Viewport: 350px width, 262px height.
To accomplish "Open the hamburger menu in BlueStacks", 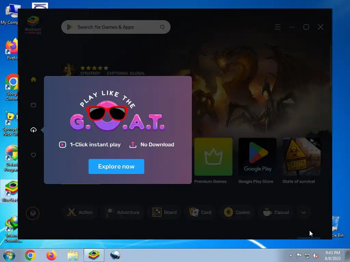I will click(278, 27).
